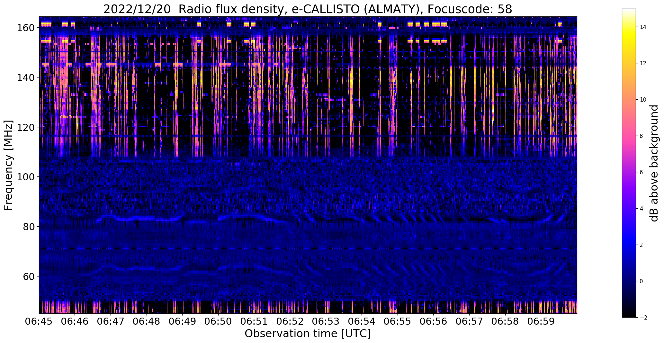Click the colorbar tick label 14
Screen dimensions: 664x343
point(643,27)
